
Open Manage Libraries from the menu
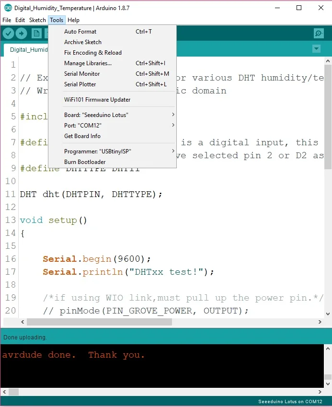click(x=112, y=63)
